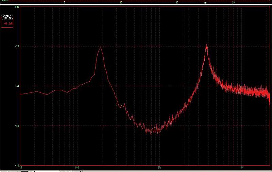The height and width of the screenshot is (172, 272).
Task: Click the 100 Hz frequency axis label
Action: (x=77, y=168)
